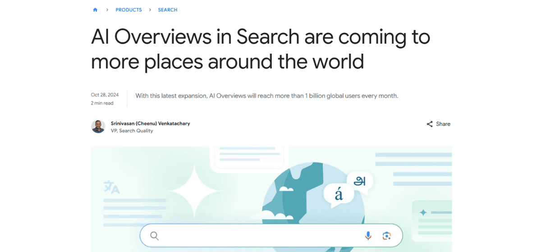Click the author's profile photo

click(x=98, y=127)
